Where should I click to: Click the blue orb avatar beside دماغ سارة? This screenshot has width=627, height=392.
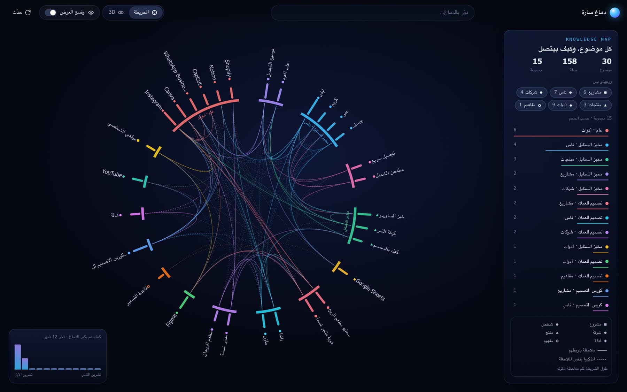tap(614, 12)
